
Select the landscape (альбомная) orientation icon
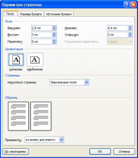click(x=35, y=60)
